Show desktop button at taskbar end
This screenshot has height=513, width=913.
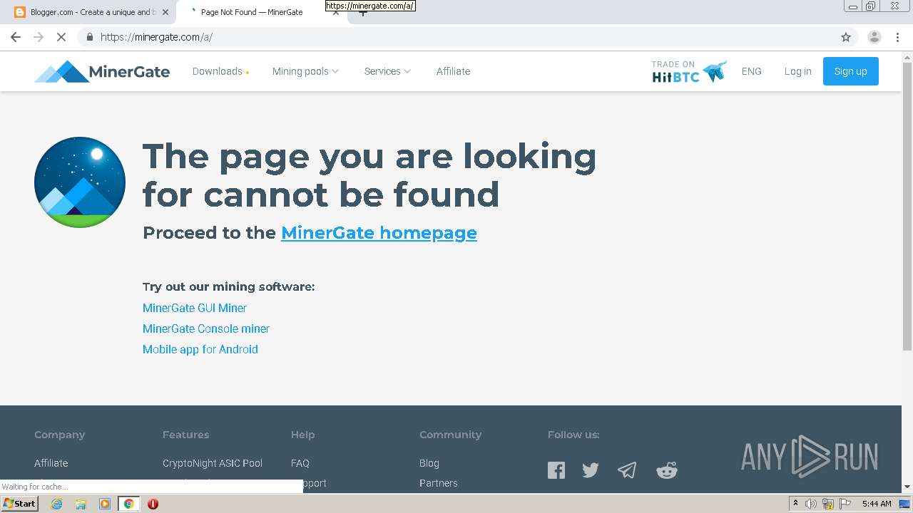click(904, 504)
